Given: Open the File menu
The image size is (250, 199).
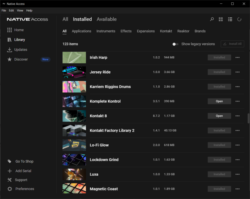Looking at the screenshot, I should (x=4, y=10).
